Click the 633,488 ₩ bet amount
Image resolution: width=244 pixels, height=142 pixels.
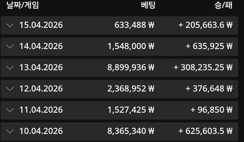tap(134, 25)
